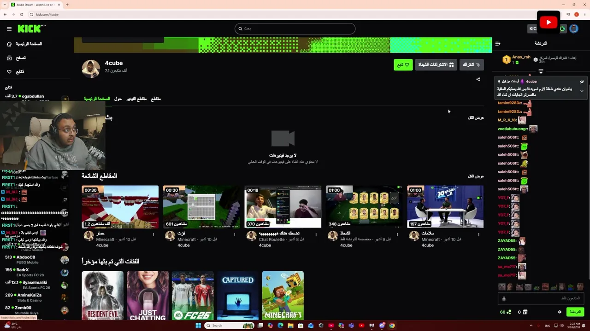Open File Explorer from the taskbar

click(x=290, y=325)
